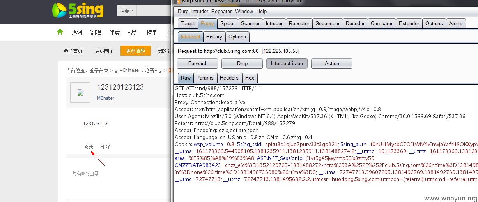Open the Repeater menu in Burp
The image size is (478, 202).
pos(221,12)
